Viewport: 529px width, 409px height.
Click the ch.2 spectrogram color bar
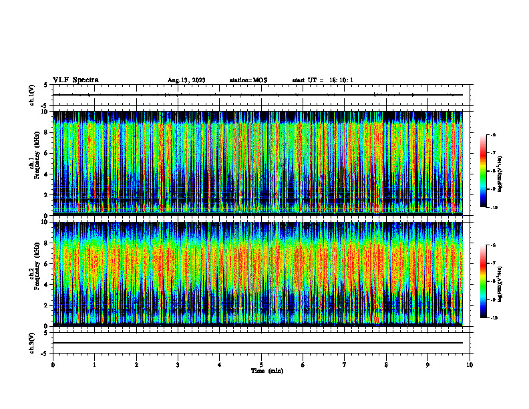click(x=484, y=281)
